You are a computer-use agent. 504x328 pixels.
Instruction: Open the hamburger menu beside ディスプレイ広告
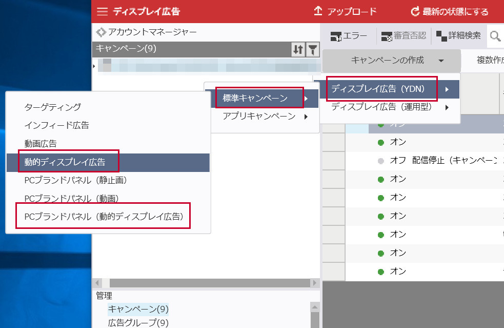[x=102, y=12]
